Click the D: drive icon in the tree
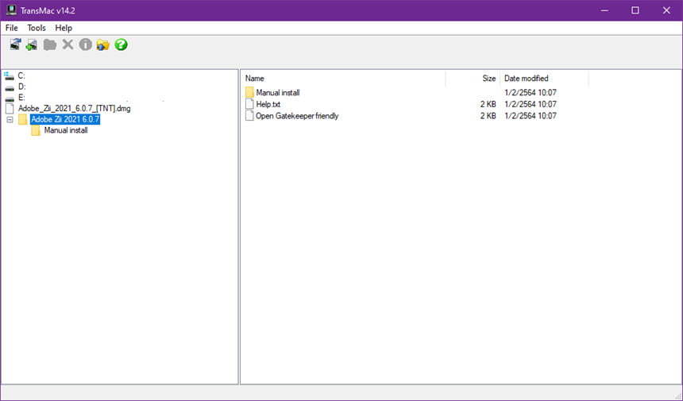The height and width of the screenshot is (401, 683). [10, 87]
